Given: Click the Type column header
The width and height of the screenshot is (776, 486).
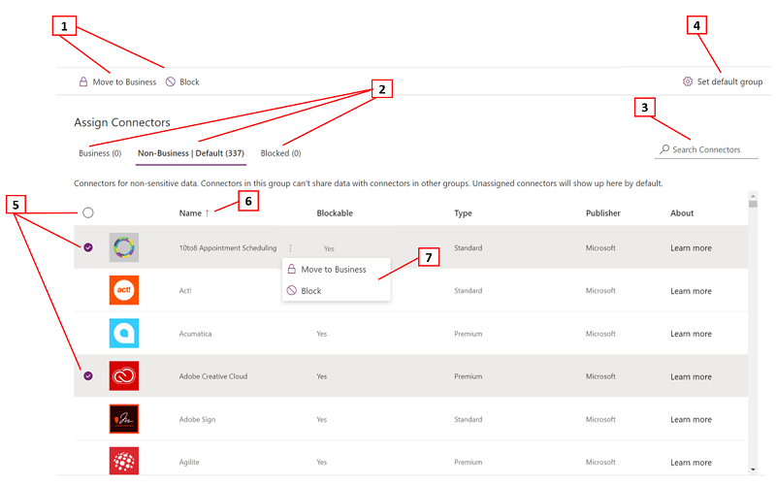Looking at the screenshot, I should (x=463, y=213).
